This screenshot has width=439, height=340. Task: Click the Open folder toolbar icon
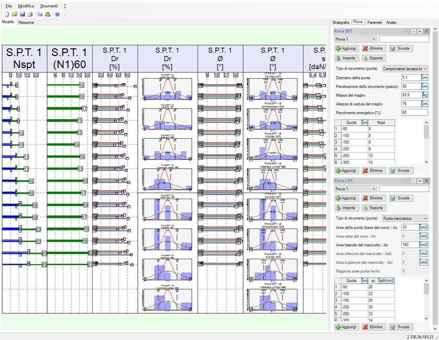(15, 14)
